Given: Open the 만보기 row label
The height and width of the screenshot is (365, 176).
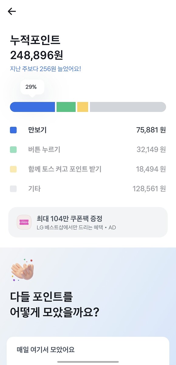Looking at the screenshot, I should 37,130.
